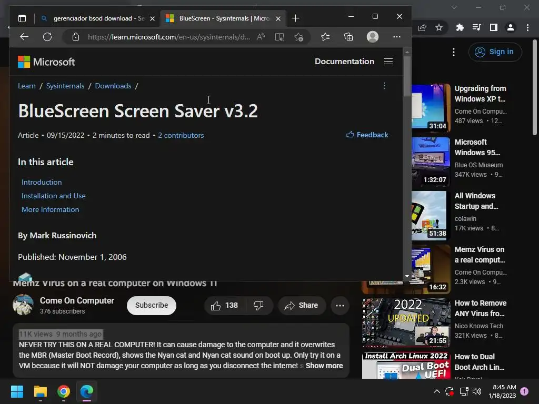Like the YouTube video (138)
Image resolution: width=539 pixels, height=404 pixels.
224,305
